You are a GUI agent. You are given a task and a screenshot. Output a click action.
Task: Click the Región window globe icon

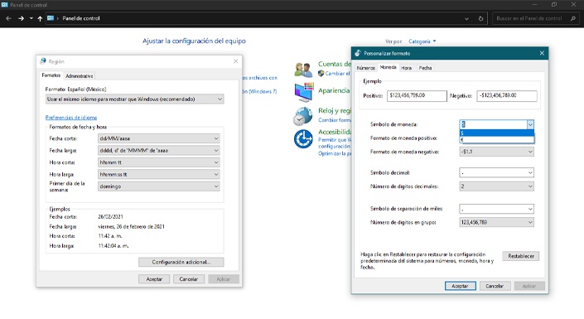point(43,61)
